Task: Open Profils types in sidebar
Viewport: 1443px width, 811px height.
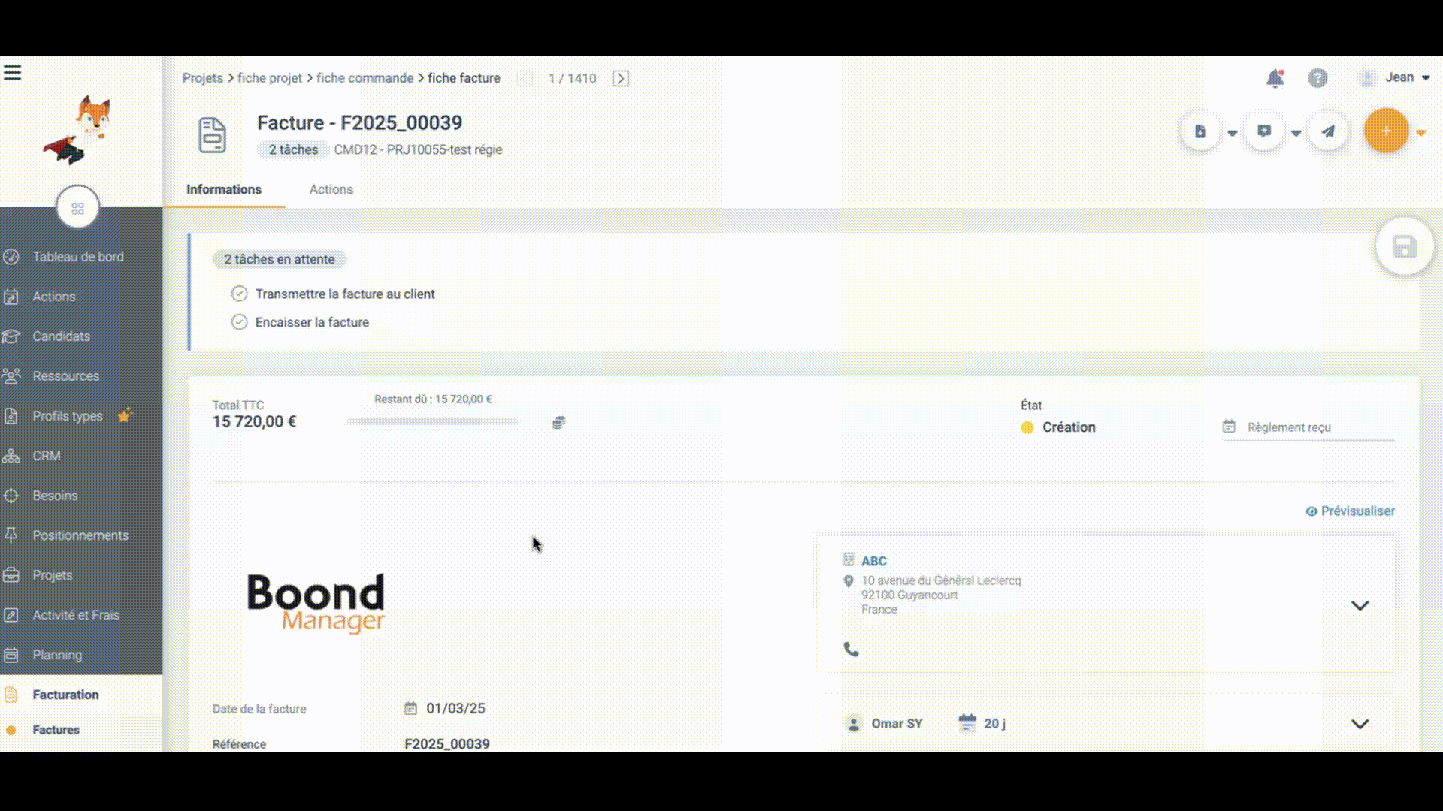Action: pyautogui.click(x=68, y=416)
